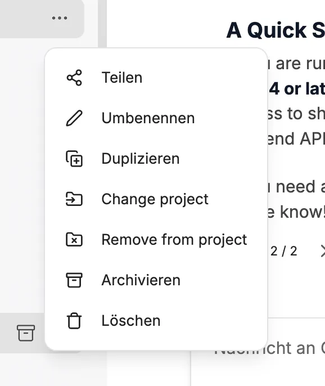Click the 2 / 2 response counter
The height and width of the screenshot is (386, 325).
point(283,252)
